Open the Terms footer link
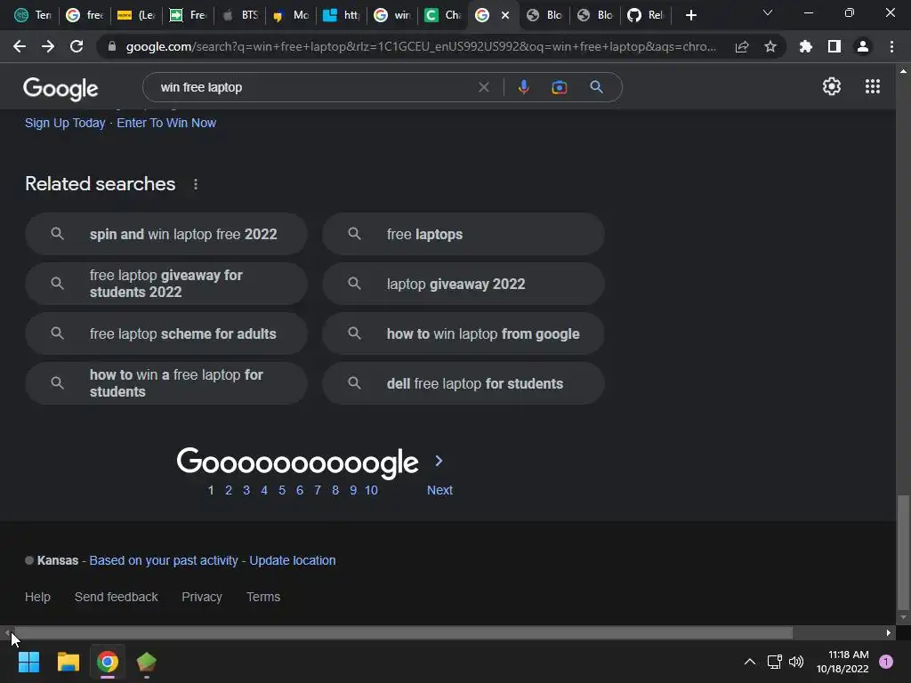Viewport: 911px width, 683px height. pyautogui.click(x=263, y=597)
